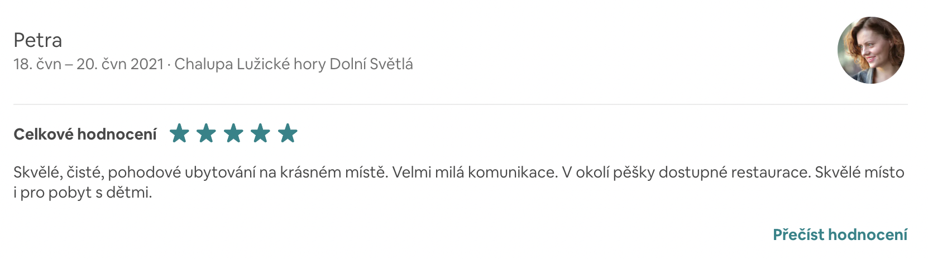Open the Chalupa Lužické hory listing name
The height and width of the screenshot is (259, 928).
(x=250, y=64)
